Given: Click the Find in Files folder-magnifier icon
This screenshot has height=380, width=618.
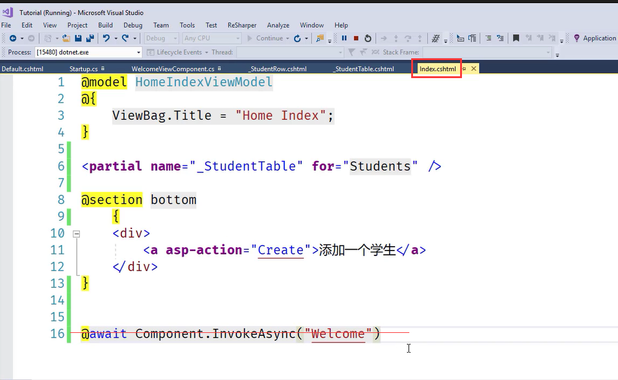Looking at the screenshot, I should tap(320, 38).
